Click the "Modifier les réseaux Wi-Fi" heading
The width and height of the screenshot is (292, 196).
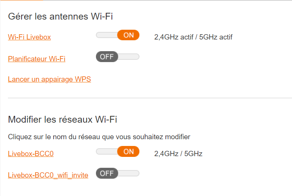(x=62, y=120)
